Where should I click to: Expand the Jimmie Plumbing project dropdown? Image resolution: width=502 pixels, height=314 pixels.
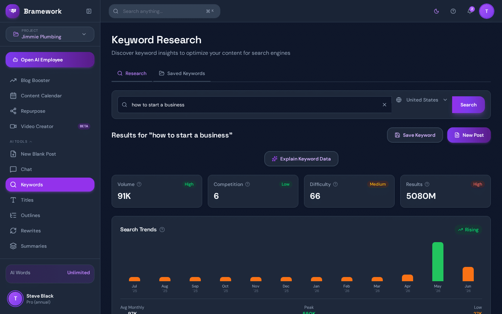(50, 34)
